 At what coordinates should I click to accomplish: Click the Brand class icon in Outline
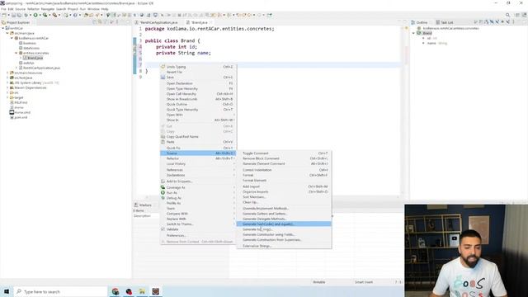pyautogui.click(x=419, y=33)
